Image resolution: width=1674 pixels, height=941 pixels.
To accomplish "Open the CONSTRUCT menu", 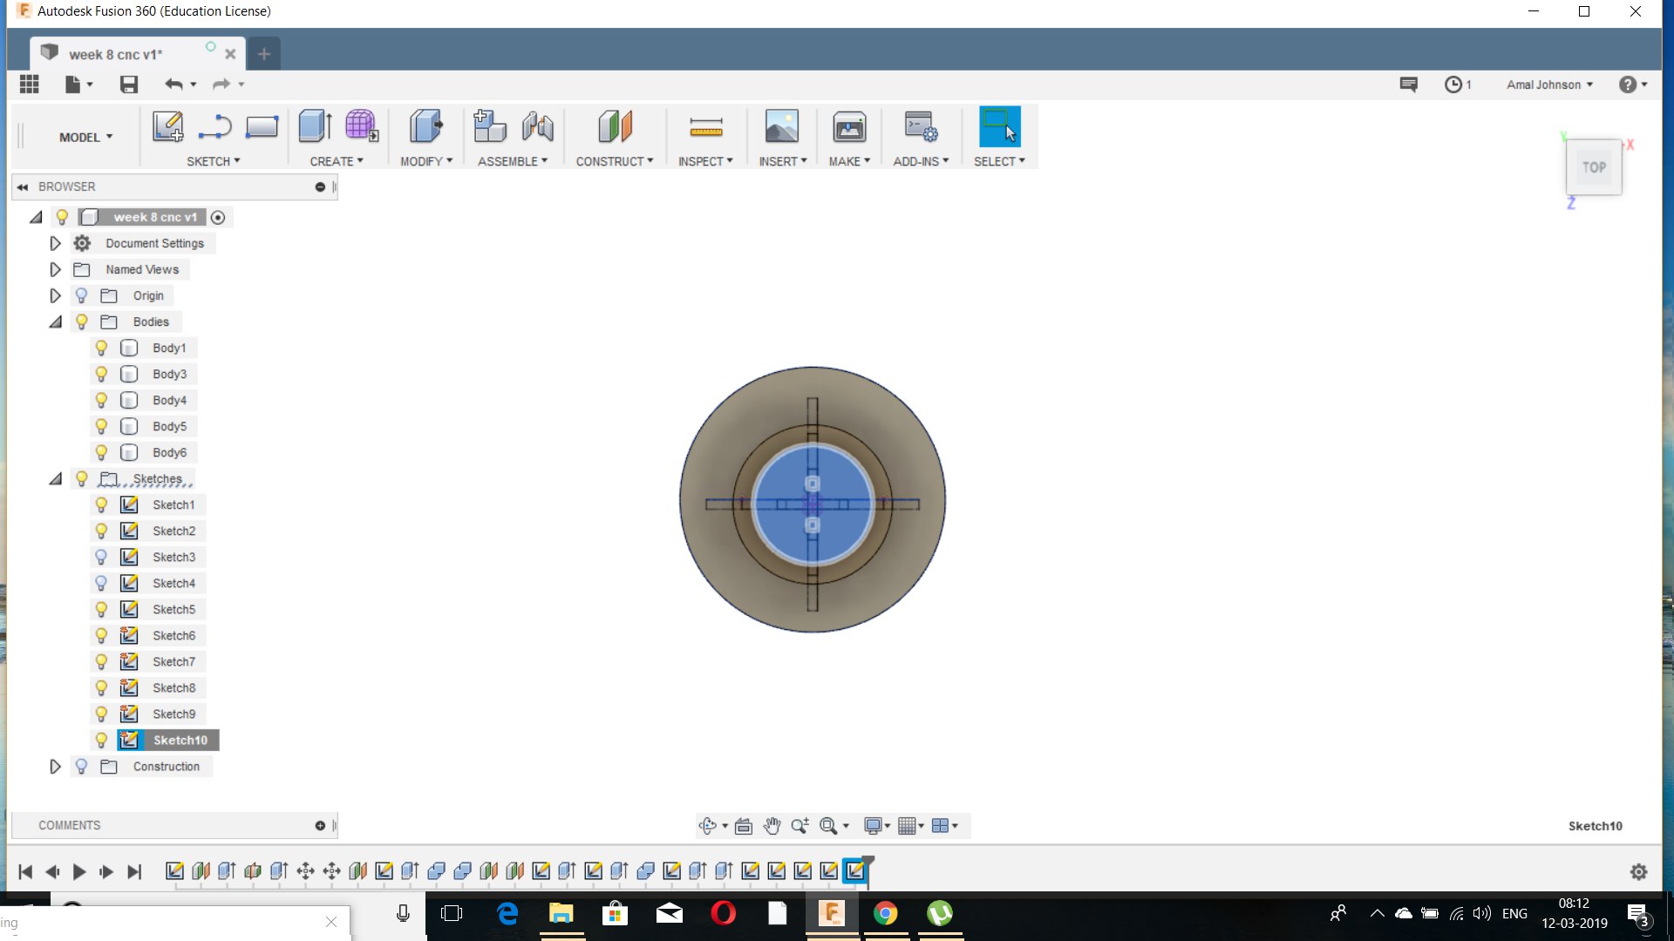I will [x=614, y=161].
